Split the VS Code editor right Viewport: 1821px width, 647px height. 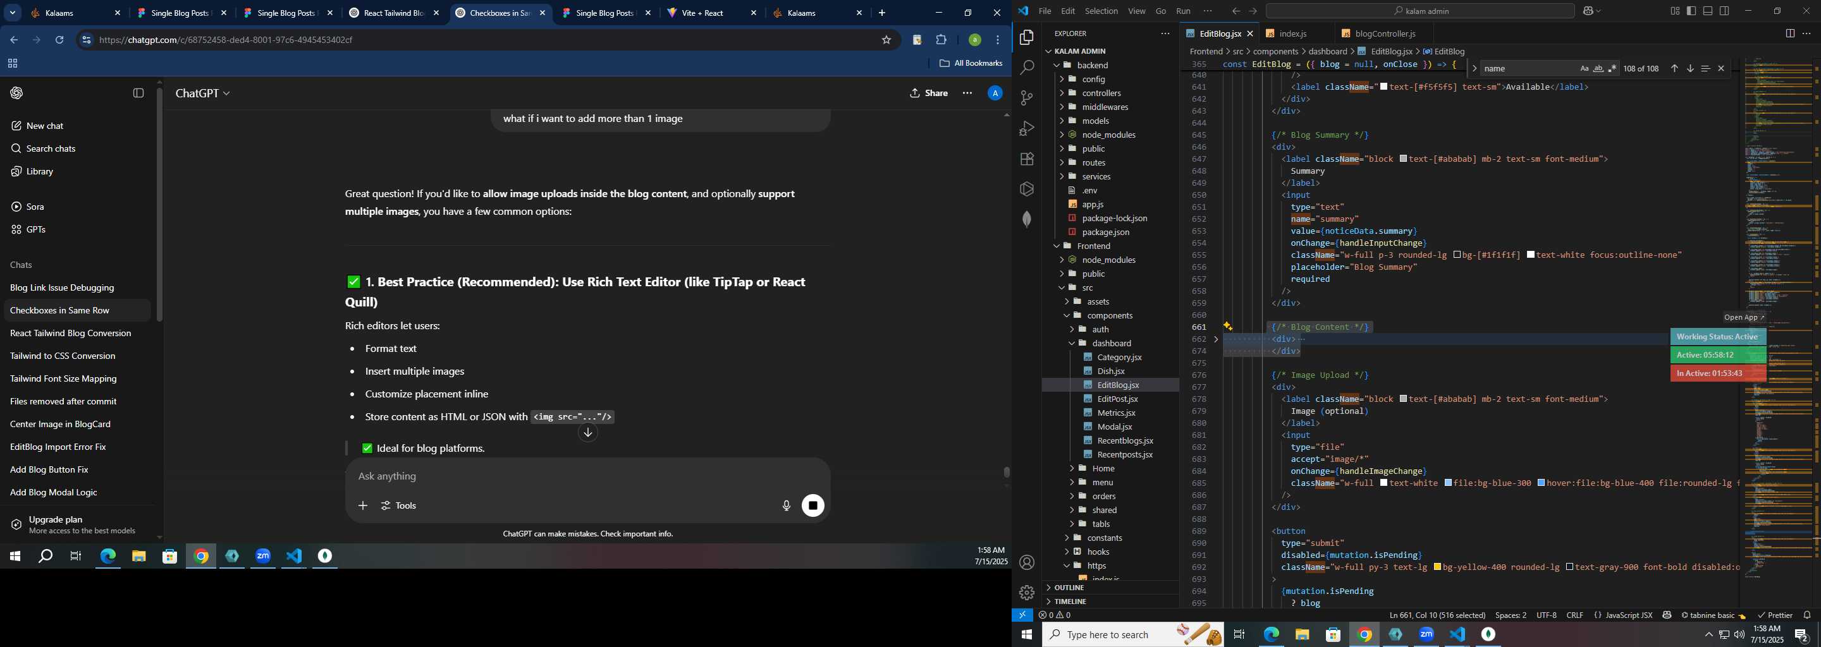coord(1790,33)
